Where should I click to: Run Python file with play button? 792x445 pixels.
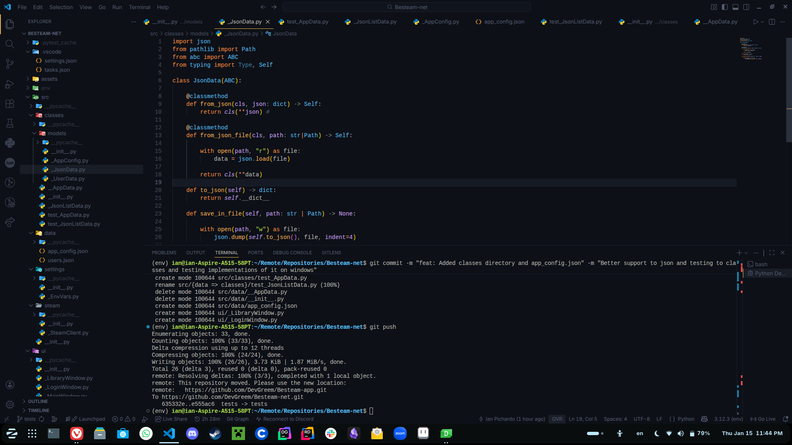click(755, 22)
